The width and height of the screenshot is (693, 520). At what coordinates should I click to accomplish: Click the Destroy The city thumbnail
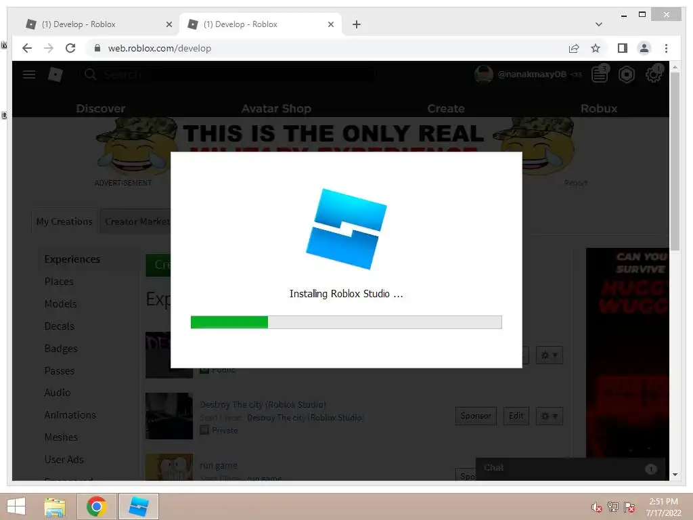pos(169,416)
